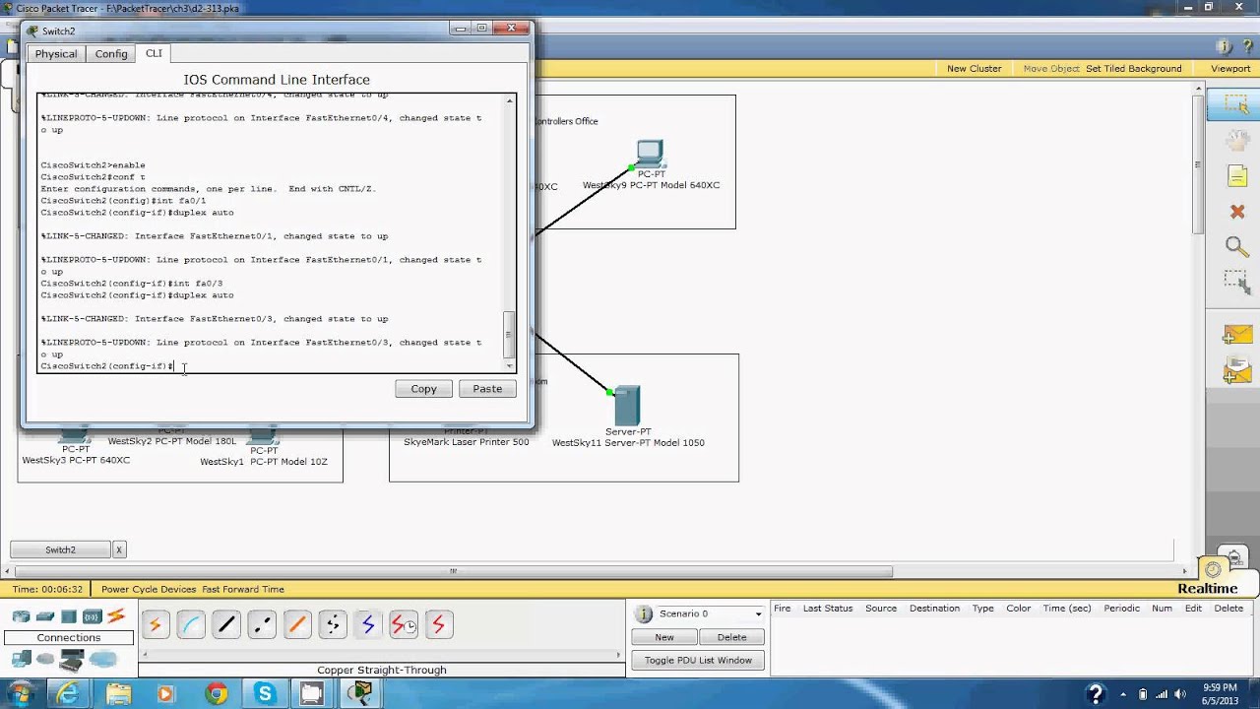Choose the Console cable
The width and height of the screenshot is (1260, 709).
click(191, 624)
